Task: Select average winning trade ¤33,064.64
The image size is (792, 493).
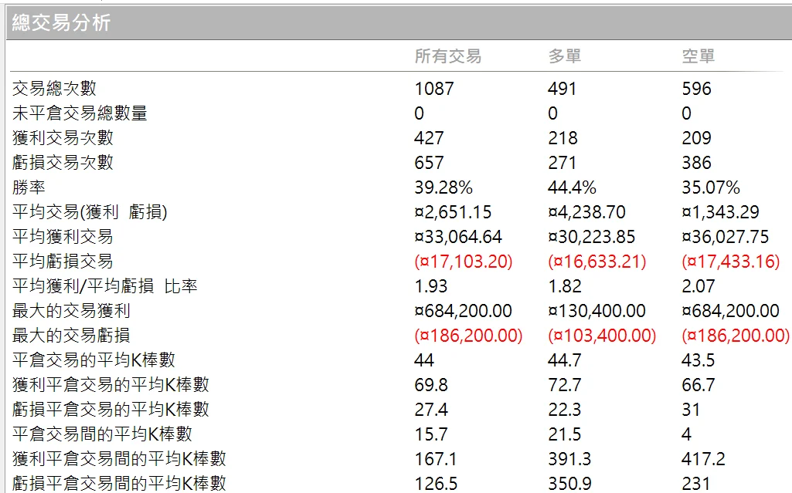Action: 458,237
